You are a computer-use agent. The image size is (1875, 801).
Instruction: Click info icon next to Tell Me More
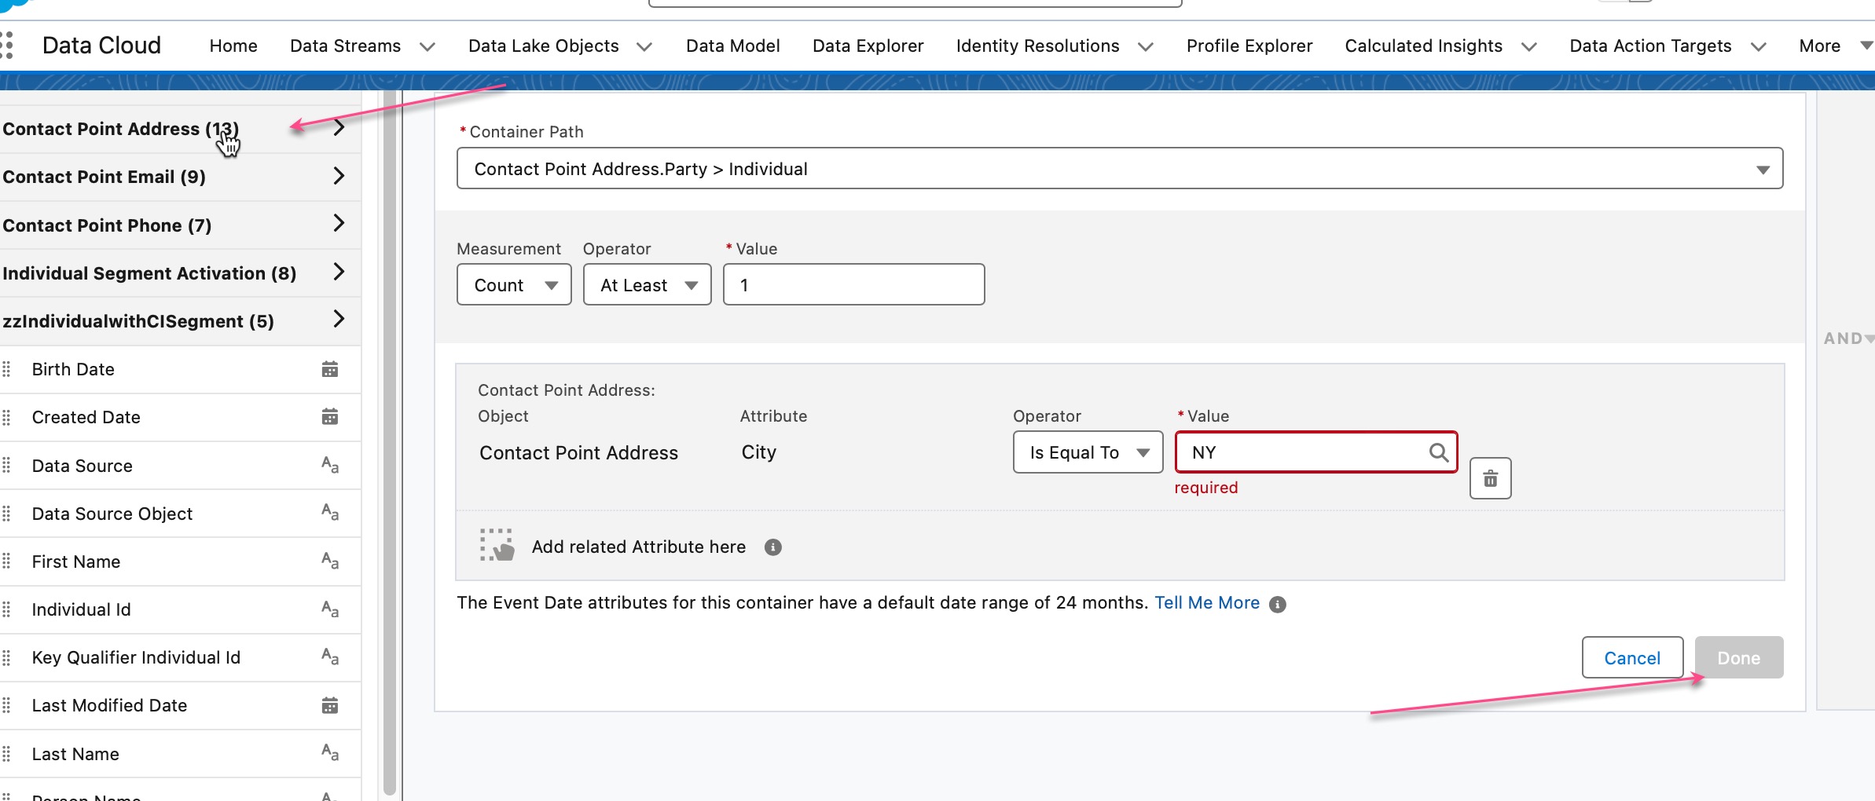[x=1278, y=604]
